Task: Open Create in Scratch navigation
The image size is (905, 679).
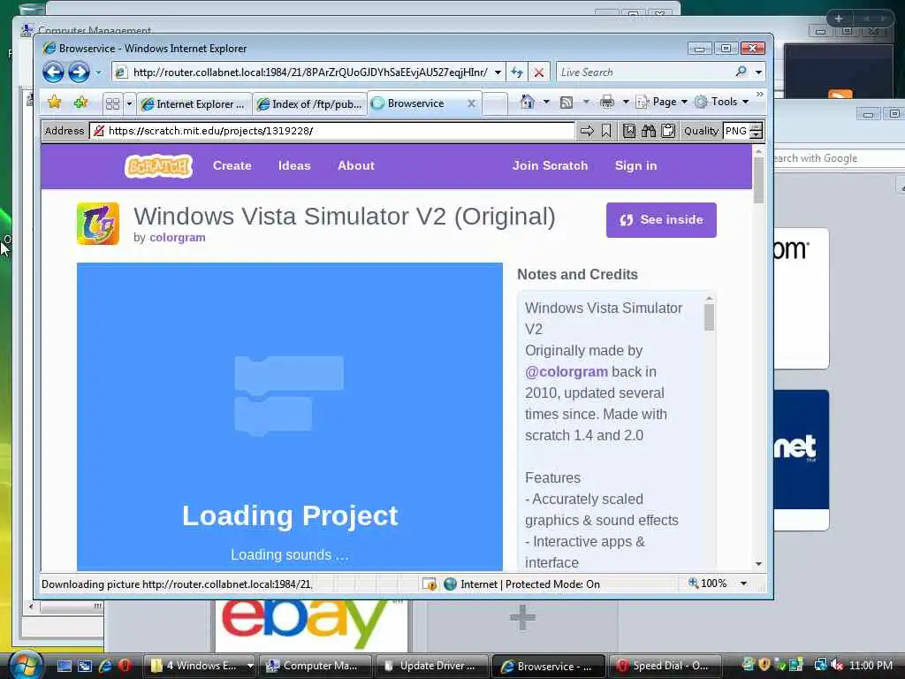Action: pyautogui.click(x=232, y=165)
